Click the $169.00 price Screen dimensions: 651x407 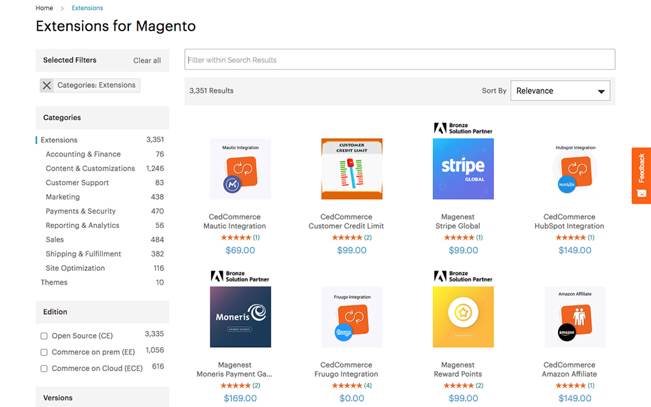click(x=240, y=399)
